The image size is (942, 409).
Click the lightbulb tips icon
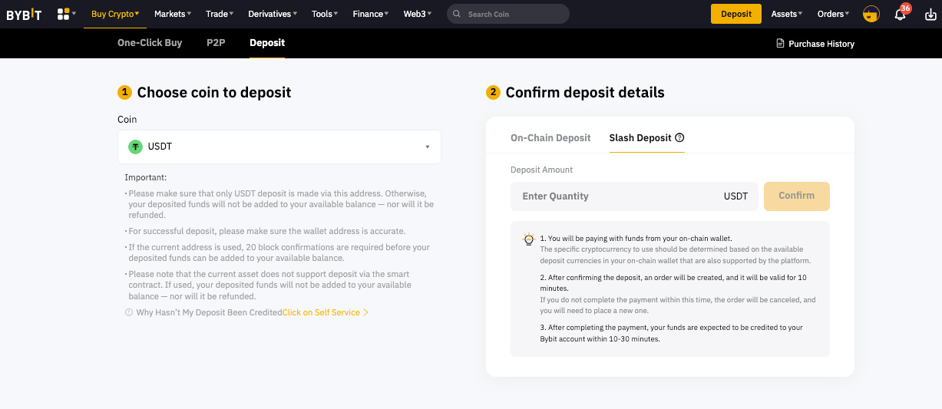(x=528, y=239)
